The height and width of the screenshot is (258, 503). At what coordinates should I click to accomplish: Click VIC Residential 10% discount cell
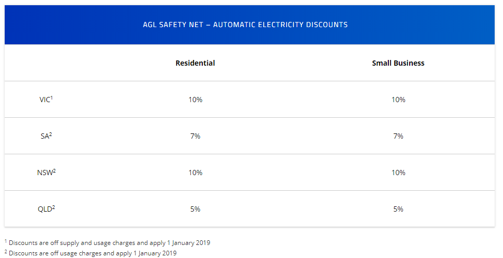click(195, 100)
